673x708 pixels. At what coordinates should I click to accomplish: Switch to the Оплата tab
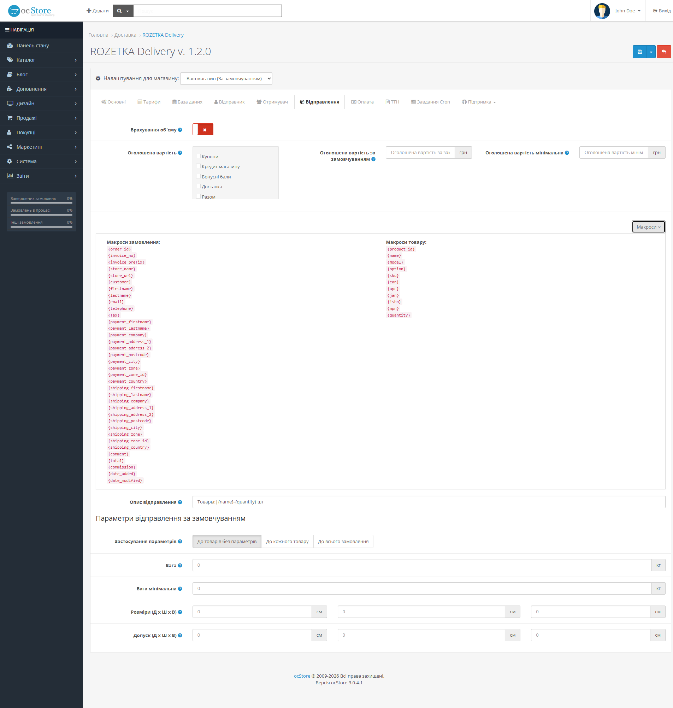point(362,102)
